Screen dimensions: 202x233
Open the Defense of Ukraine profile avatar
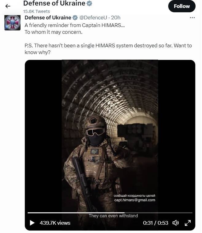click(x=12, y=23)
